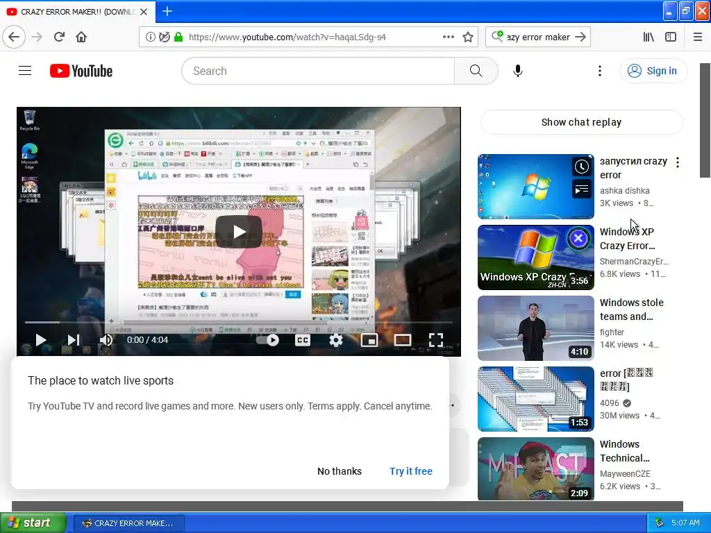Reload the current page

tap(59, 37)
